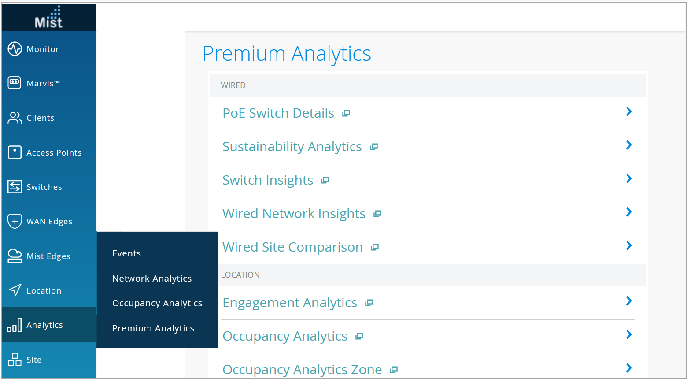Open the Switch Insights report link
Image resolution: width=687 pixels, height=379 pixels.
coord(268,180)
